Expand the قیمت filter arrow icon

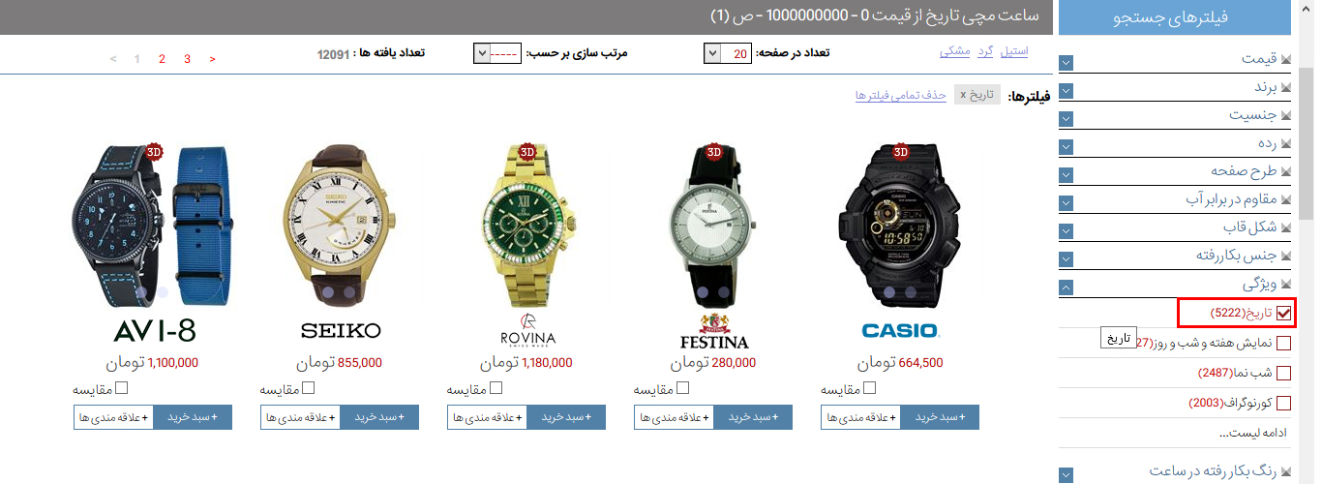tap(1066, 63)
